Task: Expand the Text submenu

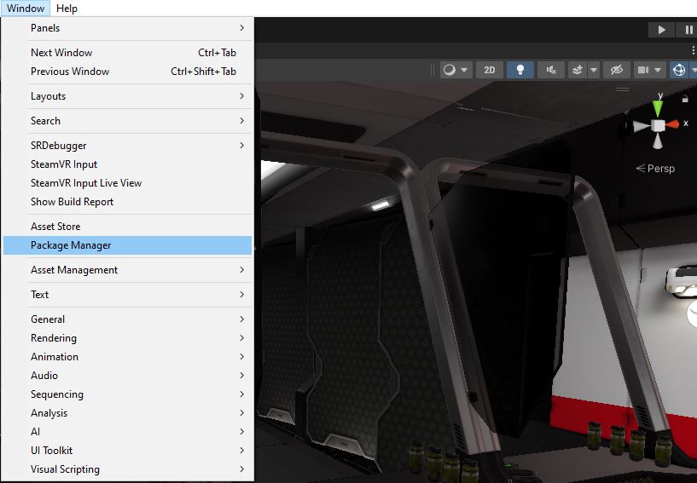Action: pos(128,295)
